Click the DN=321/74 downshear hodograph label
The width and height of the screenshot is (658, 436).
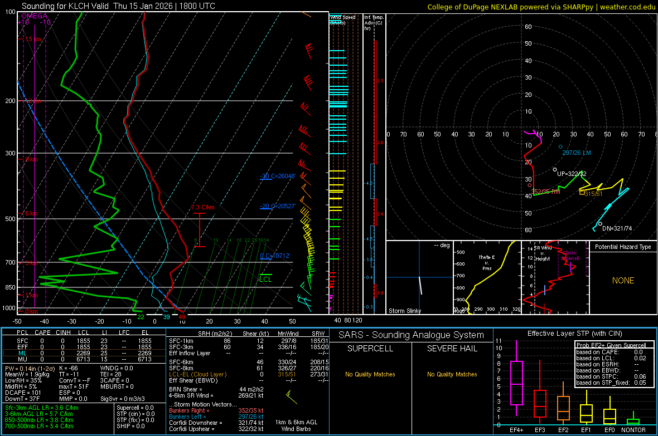[x=617, y=228]
